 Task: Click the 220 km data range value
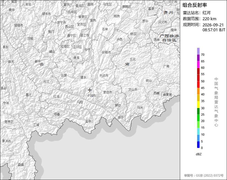pyautogui.click(x=209, y=19)
